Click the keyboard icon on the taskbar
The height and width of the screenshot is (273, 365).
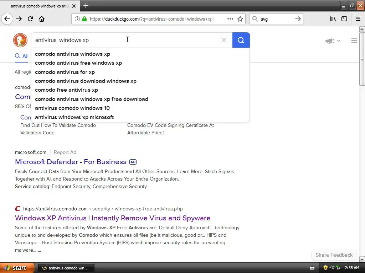(312, 268)
